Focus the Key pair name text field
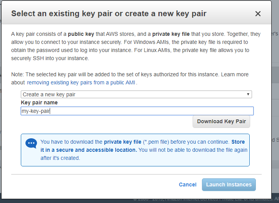 point(137,111)
